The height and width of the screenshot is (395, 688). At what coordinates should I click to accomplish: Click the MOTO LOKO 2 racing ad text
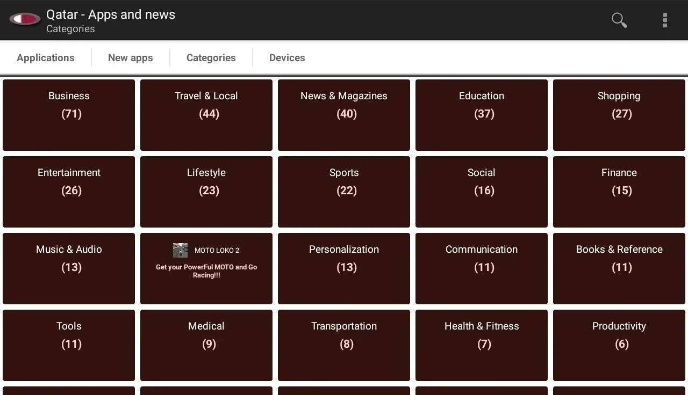click(206, 271)
